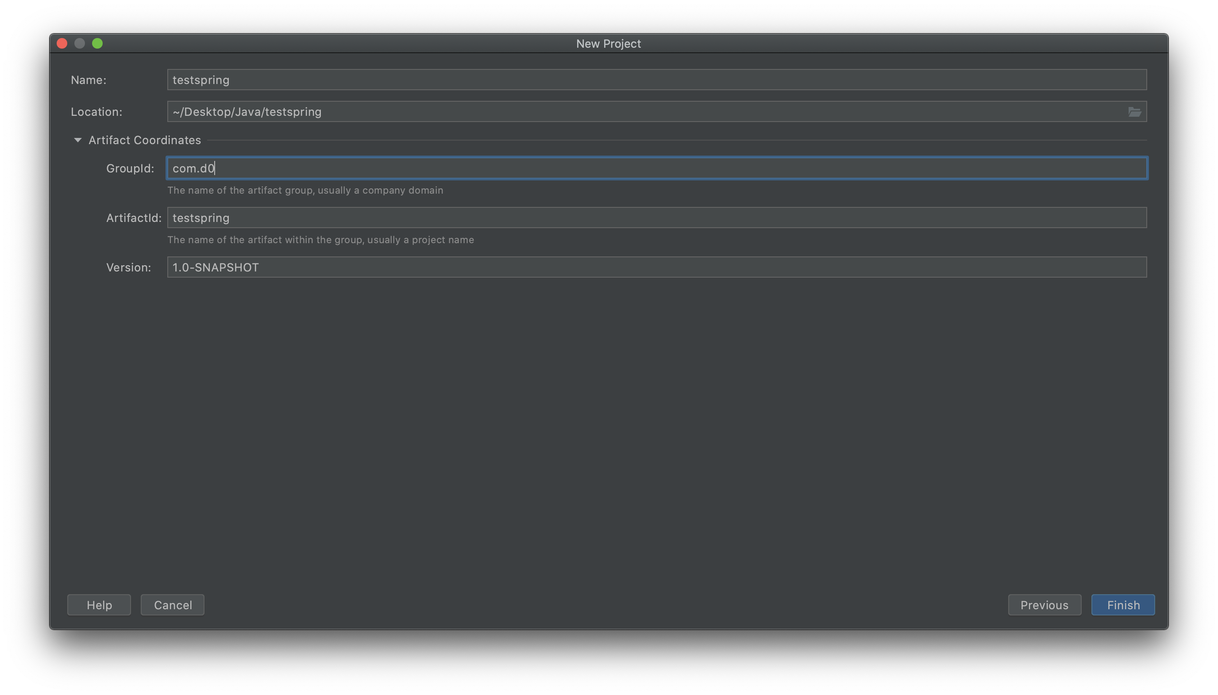Collapse the Artifact Coordinates disclosure triangle
This screenshot has height=695, width=1218.
77,140
